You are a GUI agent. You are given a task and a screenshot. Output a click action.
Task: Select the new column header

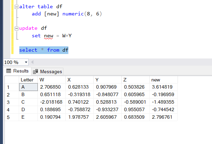[163, 80]
